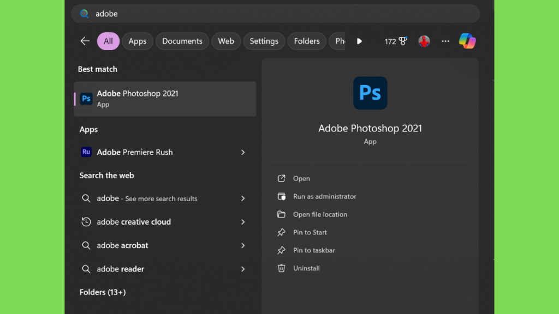Open the adobe reader web suggestion
The image size is (559, 314).
point(165,269)
